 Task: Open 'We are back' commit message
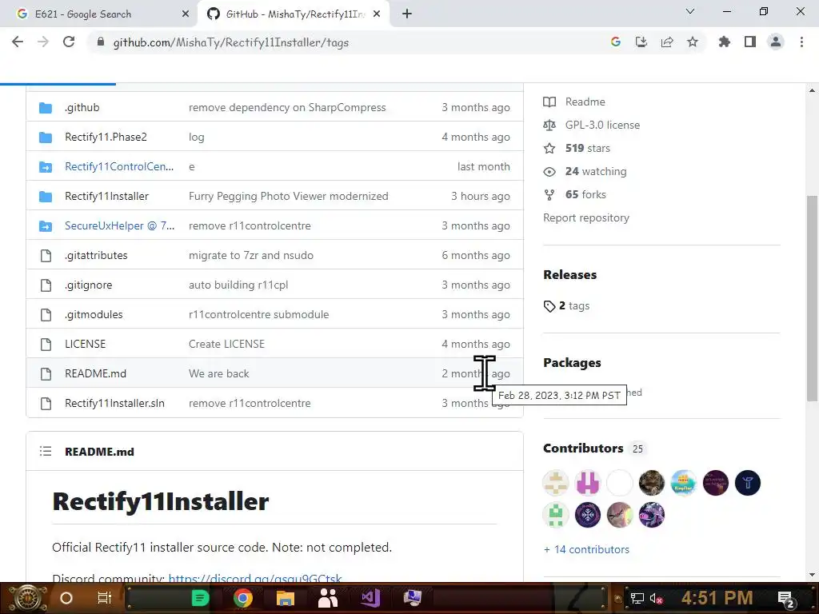(x=219, y=374)
